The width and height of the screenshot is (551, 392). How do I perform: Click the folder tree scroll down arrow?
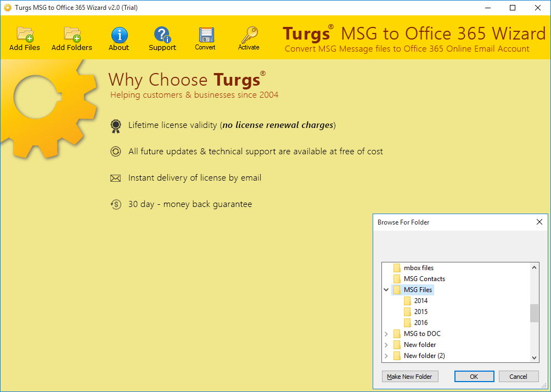tap(534, 358)
